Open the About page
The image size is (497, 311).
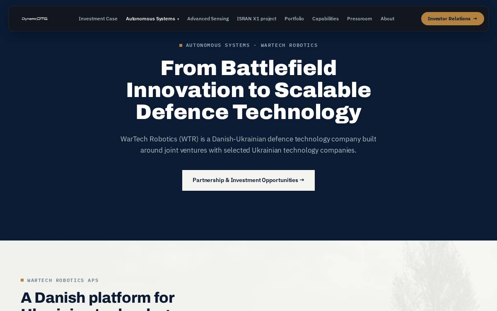(x=387, y=19)
